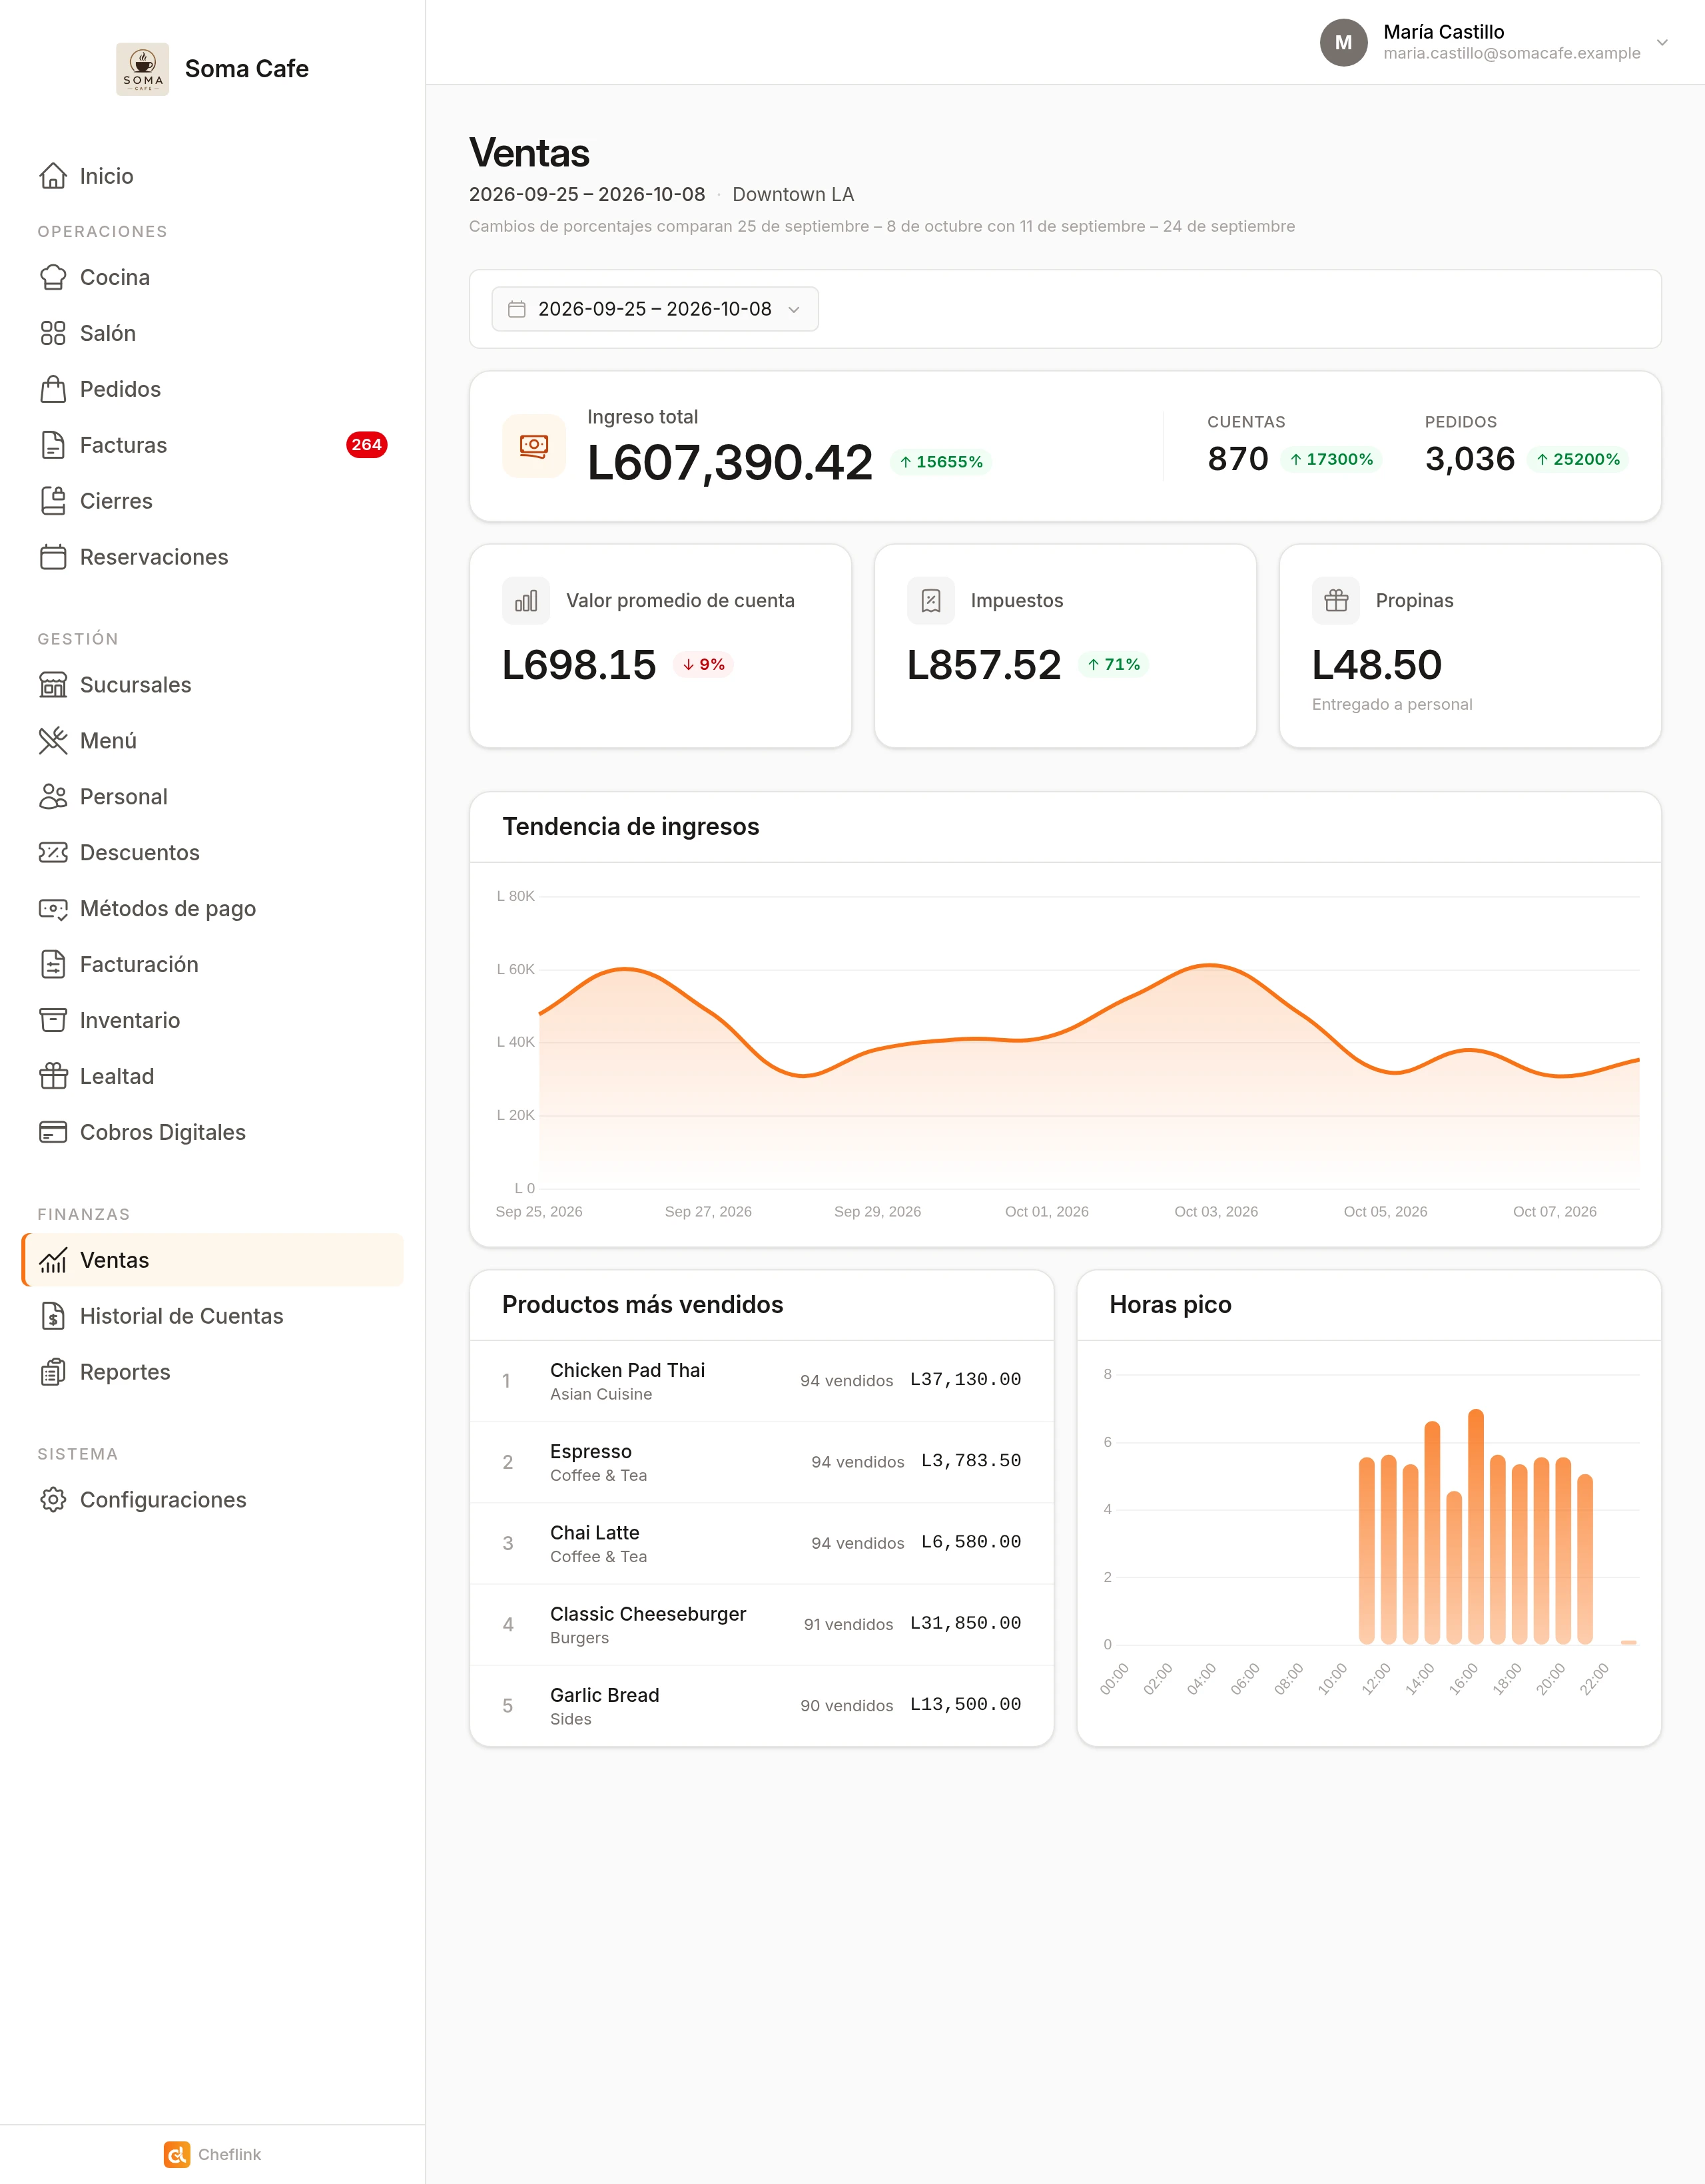Click the Inventario archive box icon
Screen dimensions: 1705x2184
53,1021
